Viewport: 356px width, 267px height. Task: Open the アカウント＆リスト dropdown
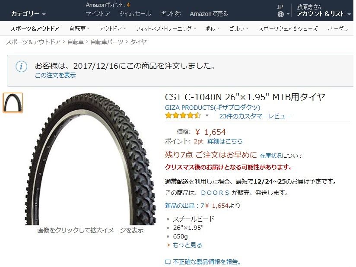coord(324,14)
